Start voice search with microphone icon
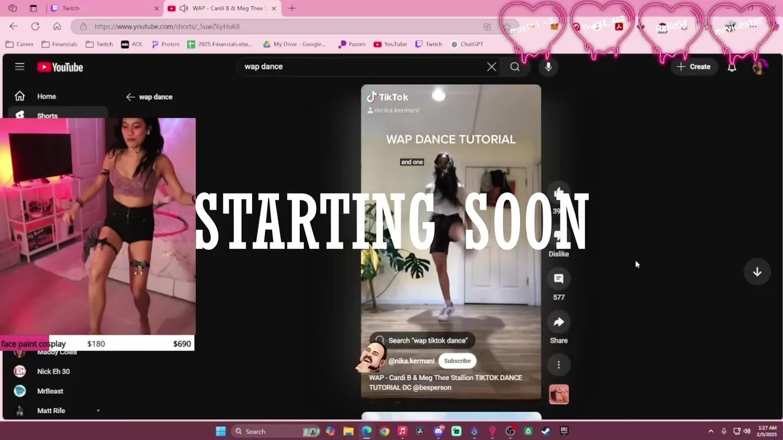 point(548,67)
